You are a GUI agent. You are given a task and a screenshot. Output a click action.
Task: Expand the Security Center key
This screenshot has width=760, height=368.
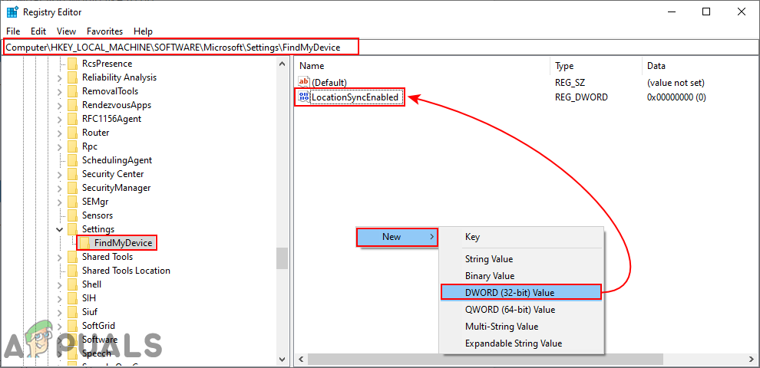(x=60, y=174)
